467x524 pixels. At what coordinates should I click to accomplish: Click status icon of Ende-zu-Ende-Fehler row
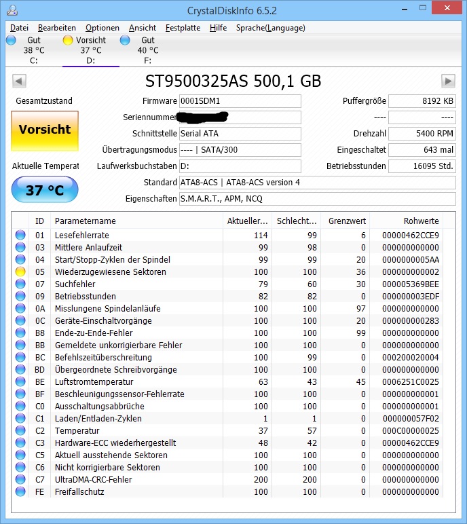(x=20, y=333)
